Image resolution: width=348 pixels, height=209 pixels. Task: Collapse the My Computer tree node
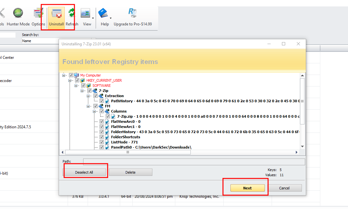(x=63, y=75)
